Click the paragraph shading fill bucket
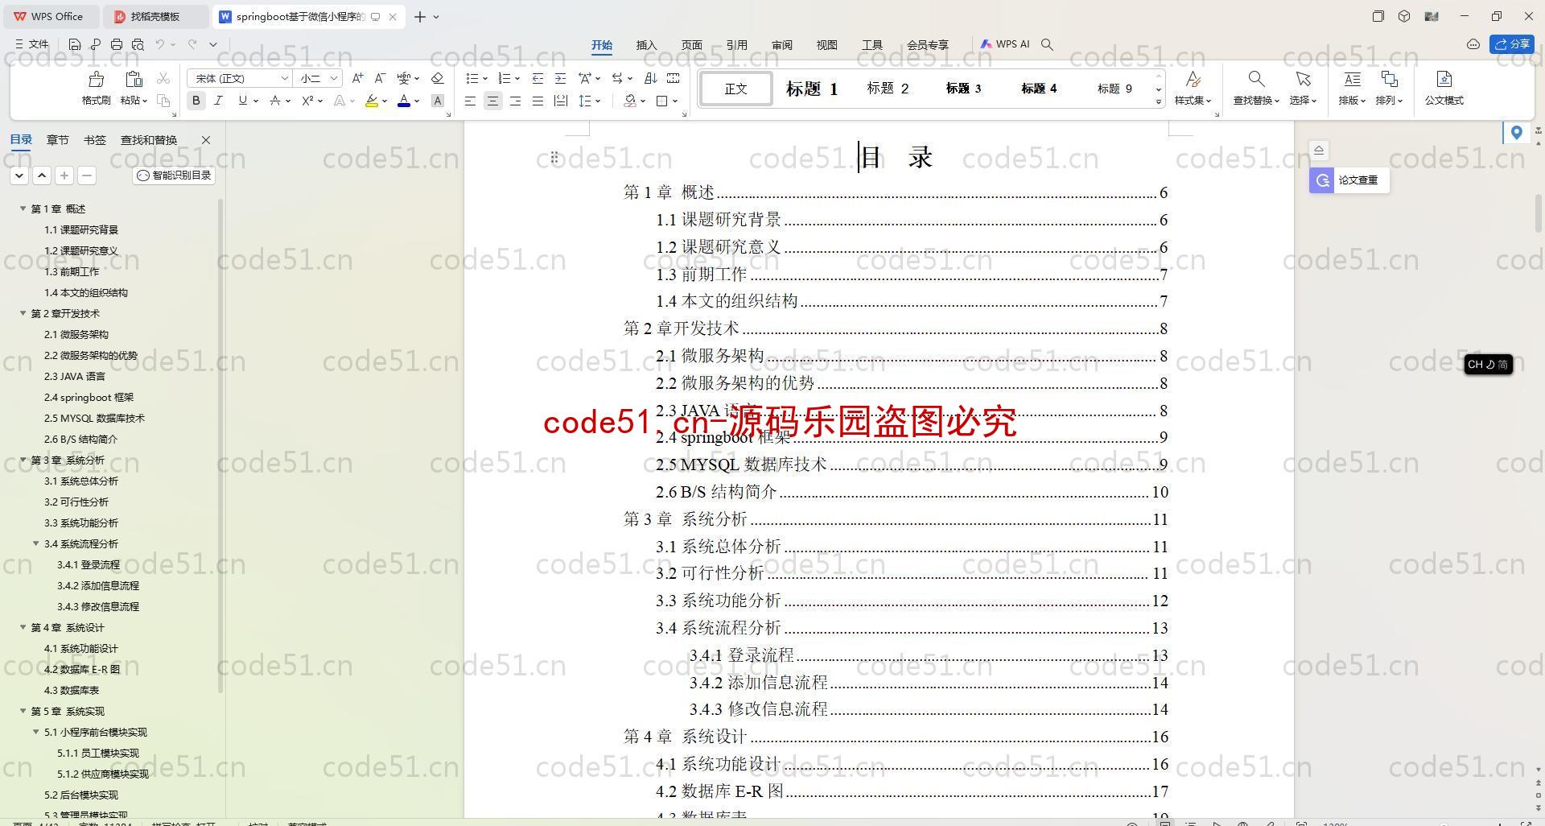 [630, 101]
